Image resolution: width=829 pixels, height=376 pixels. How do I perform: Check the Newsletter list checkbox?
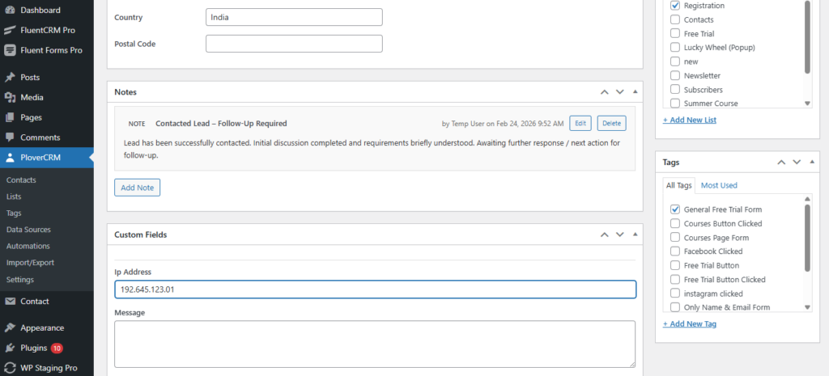pyautogui.click(x=675, y=76)
